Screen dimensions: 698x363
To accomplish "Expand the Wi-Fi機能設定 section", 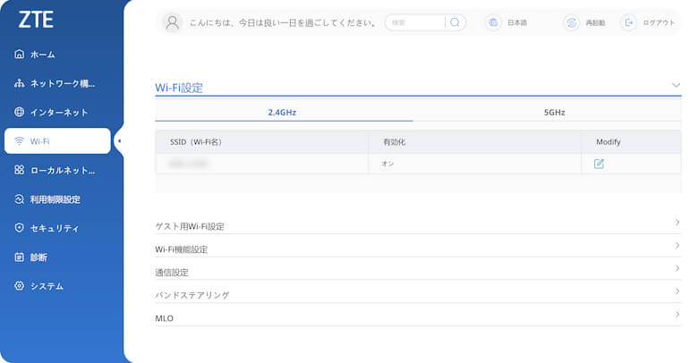I will pos(677,245).
